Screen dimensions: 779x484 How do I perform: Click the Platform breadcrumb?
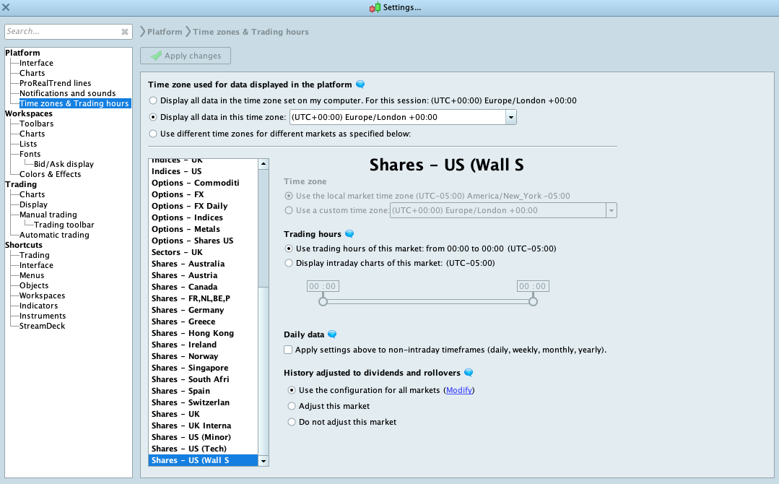coord(165,32)
